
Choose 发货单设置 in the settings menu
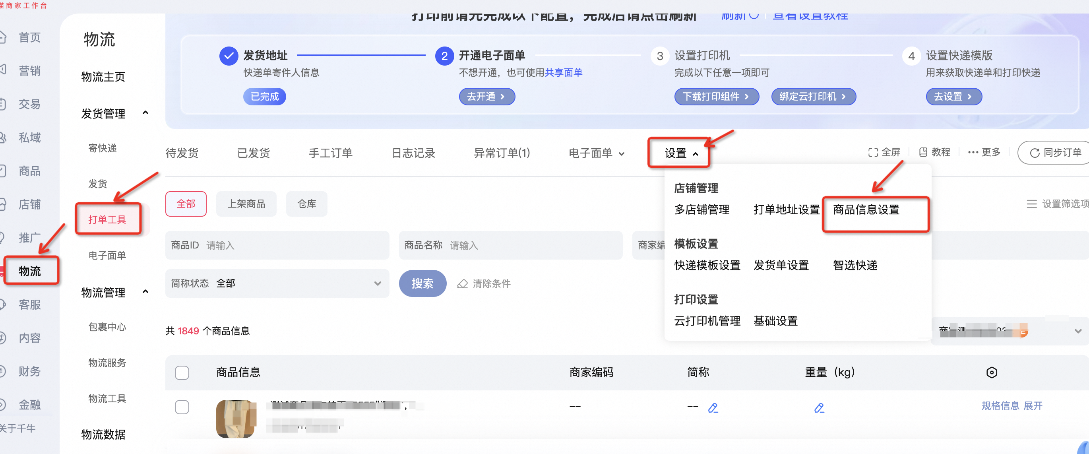(781, 265)
